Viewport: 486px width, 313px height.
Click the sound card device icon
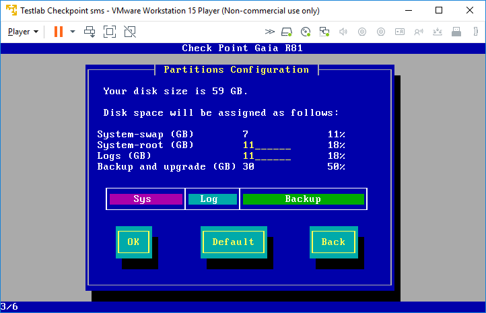343,32
